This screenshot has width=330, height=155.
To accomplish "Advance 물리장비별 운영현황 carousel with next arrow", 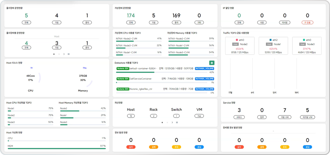I will click(64, 54).
